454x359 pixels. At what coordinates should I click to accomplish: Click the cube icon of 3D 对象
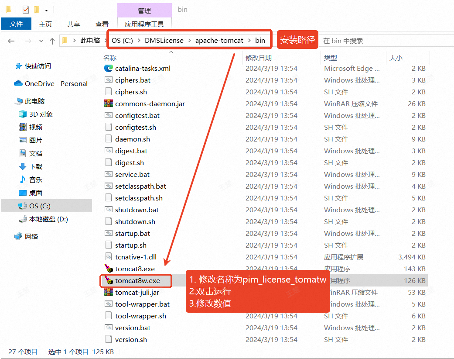point(23,114)
